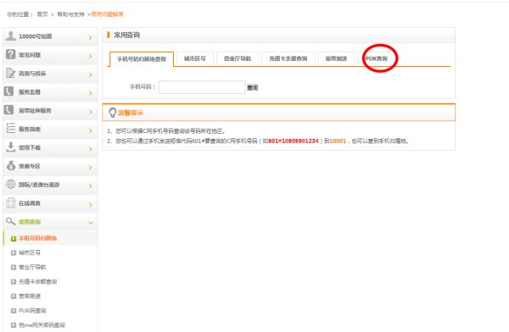Click the phone icon for 服务监督

tap(9, 91)
